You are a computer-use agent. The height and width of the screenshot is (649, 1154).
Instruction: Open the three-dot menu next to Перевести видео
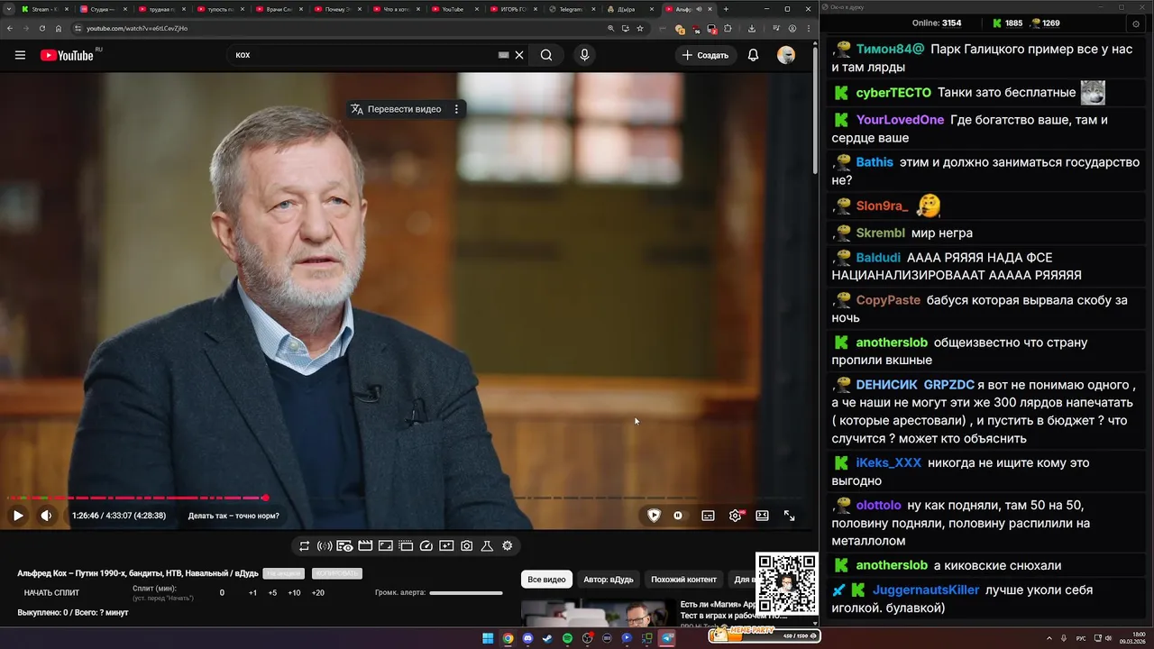(456, 109)
